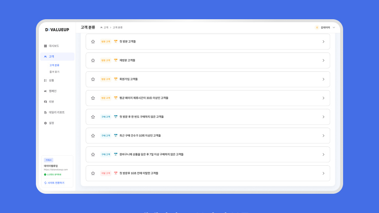Viewport: 379px width, 213px height.
Task: Toggle favorite star for 재방문 고객들
Action: tap(93, 60)
